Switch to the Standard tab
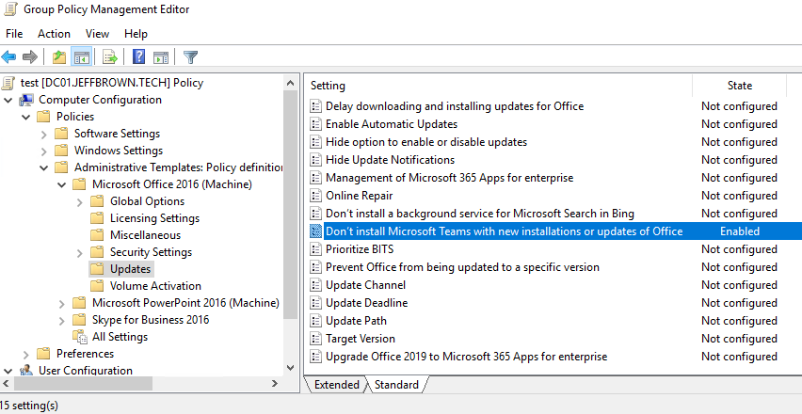Screen dimensions: 802x414 396,384
